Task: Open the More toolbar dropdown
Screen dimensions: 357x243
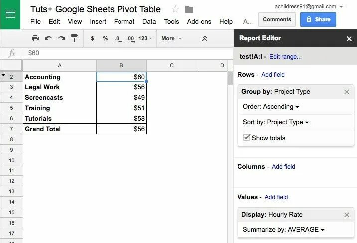Action: pos(171,38)
